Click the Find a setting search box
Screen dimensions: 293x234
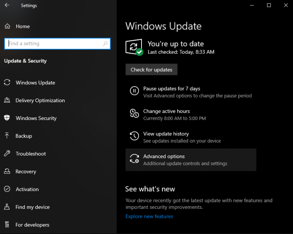tap(57, 44)
